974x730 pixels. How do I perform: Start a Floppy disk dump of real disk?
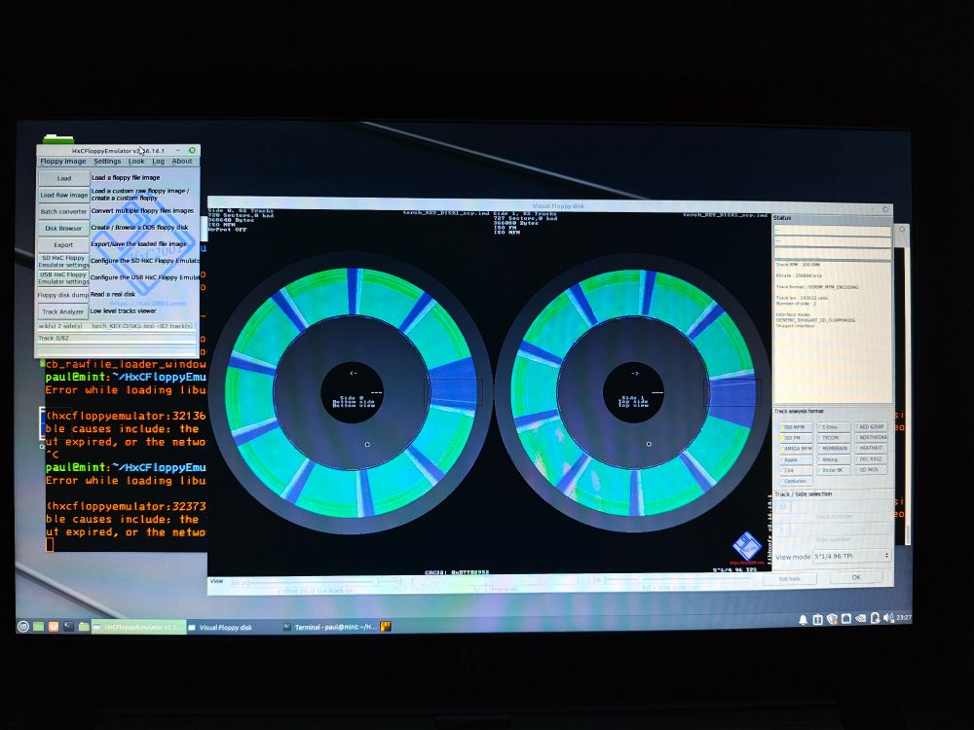pyautogui.click(x=62, y=294)
